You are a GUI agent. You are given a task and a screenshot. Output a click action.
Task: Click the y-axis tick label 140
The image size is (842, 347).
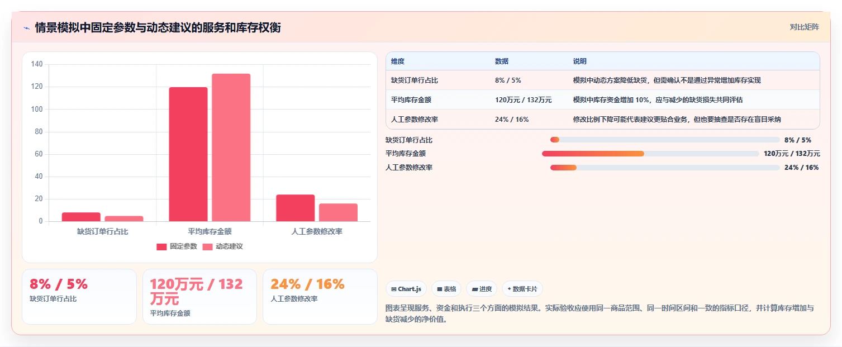(x=37, y=64)
